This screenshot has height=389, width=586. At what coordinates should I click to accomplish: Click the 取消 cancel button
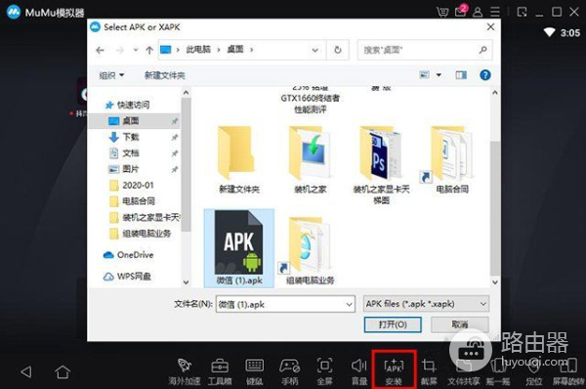[460, 324]
